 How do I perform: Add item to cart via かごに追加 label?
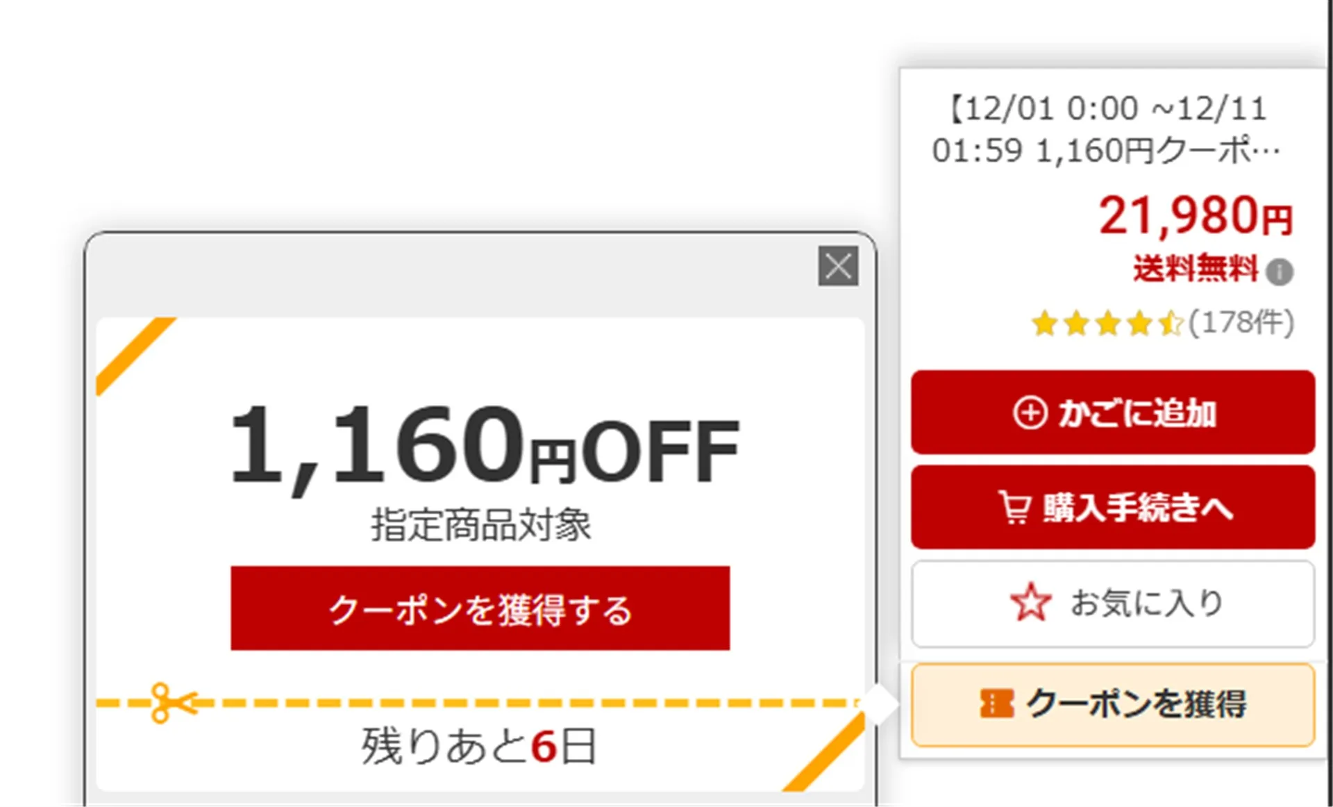pos(1137,413)
